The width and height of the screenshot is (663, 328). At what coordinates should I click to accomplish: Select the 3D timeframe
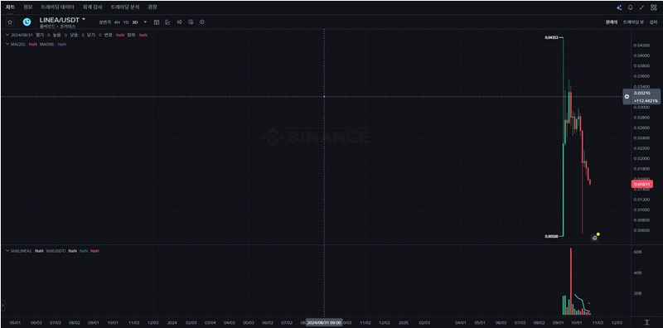pos(135,22)
